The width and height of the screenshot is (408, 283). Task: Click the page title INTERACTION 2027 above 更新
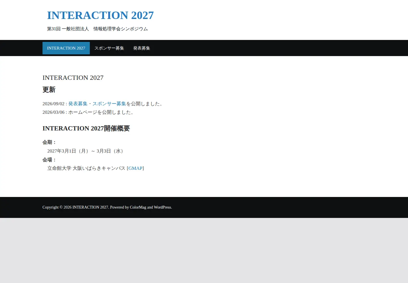73,78
